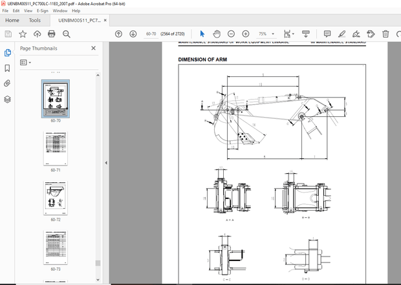Screen dimensions: 401x285
Task: Click the fit page scrolling icon
Action: click(x=287, y=34)
